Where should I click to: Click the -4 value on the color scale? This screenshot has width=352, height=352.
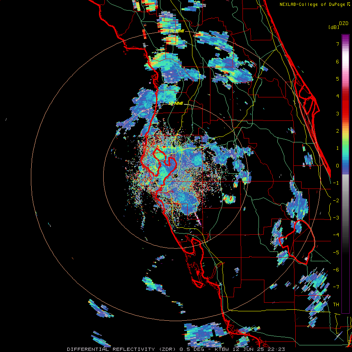point(336,235)
